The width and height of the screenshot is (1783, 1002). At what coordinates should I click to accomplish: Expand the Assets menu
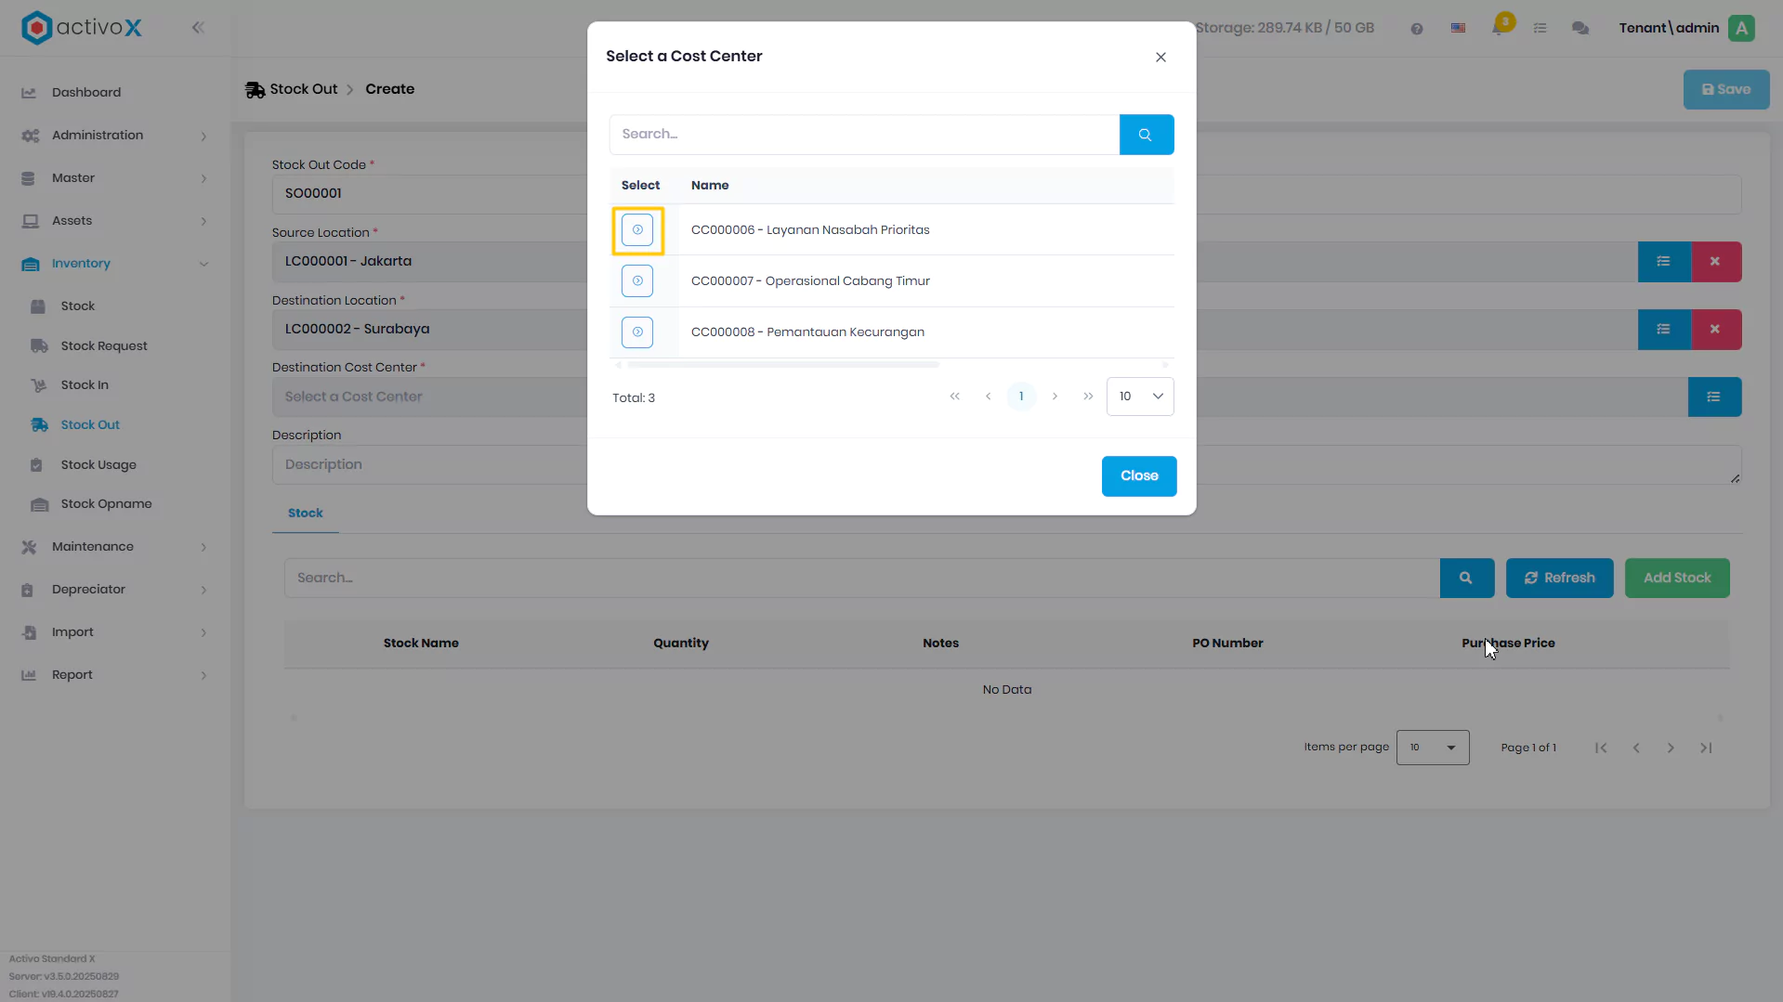pyautogui.click(x=113, y=221)
